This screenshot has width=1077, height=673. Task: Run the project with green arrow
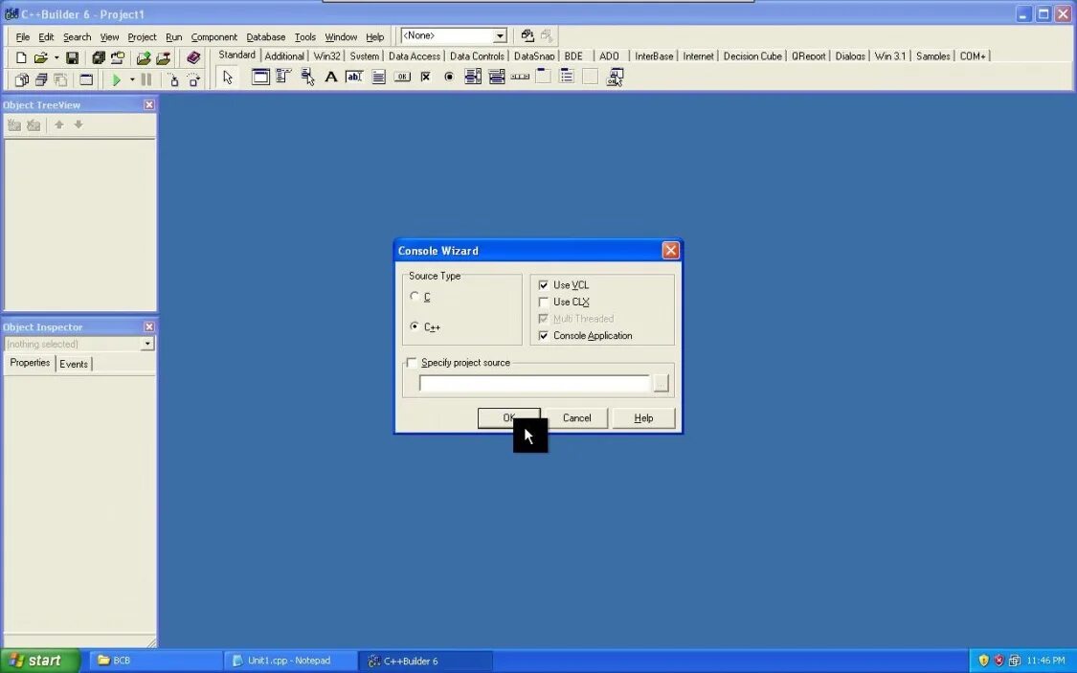point(116,79)
